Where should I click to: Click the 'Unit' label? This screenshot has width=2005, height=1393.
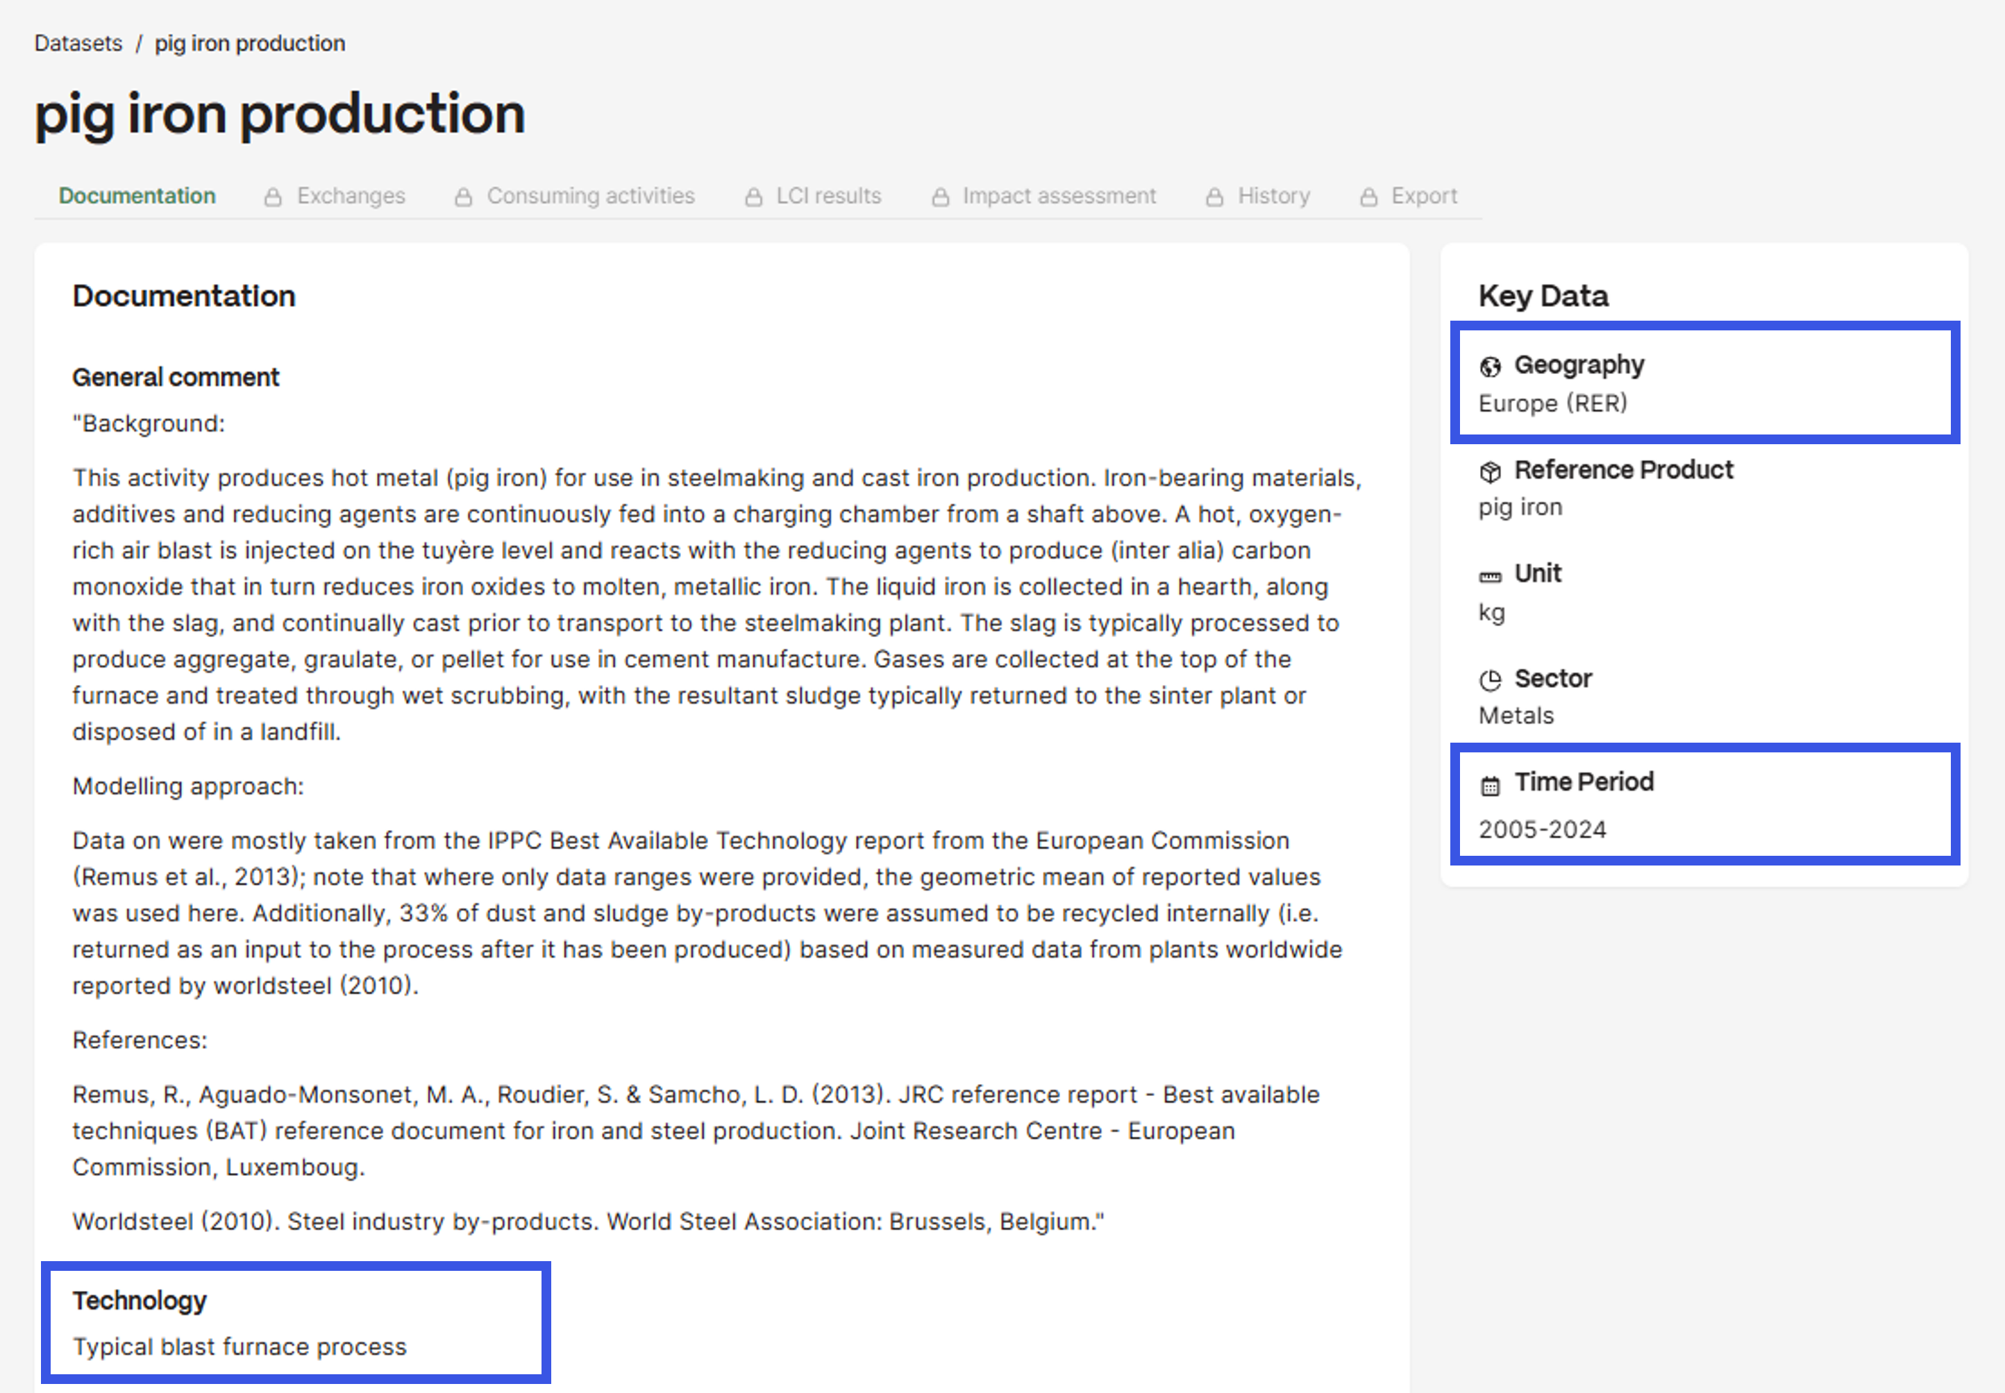1538,573
